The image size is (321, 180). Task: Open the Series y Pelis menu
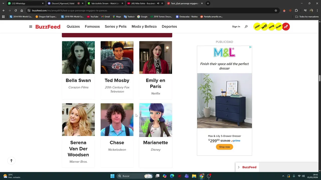116,26
